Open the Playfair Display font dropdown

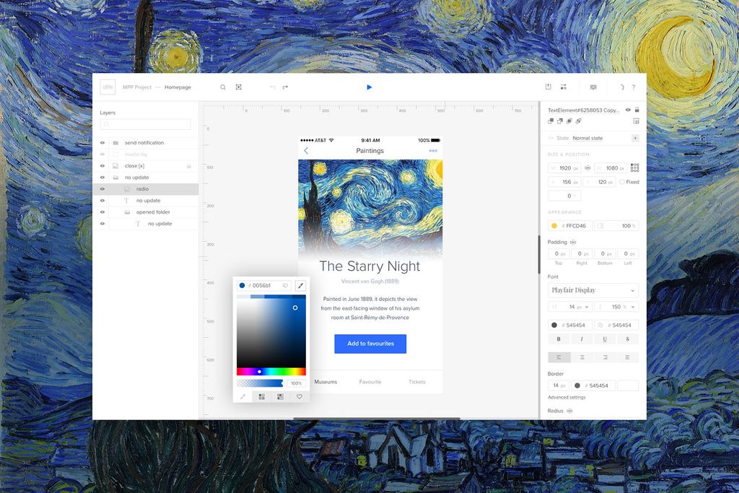pyautogui.click(x=592, y=290)
